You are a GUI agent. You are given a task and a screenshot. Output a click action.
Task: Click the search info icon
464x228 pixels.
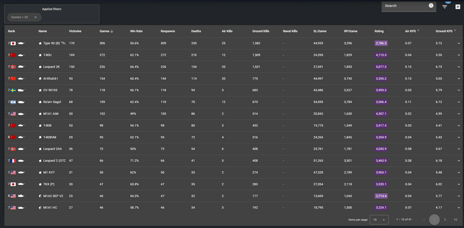pos(431,6)
